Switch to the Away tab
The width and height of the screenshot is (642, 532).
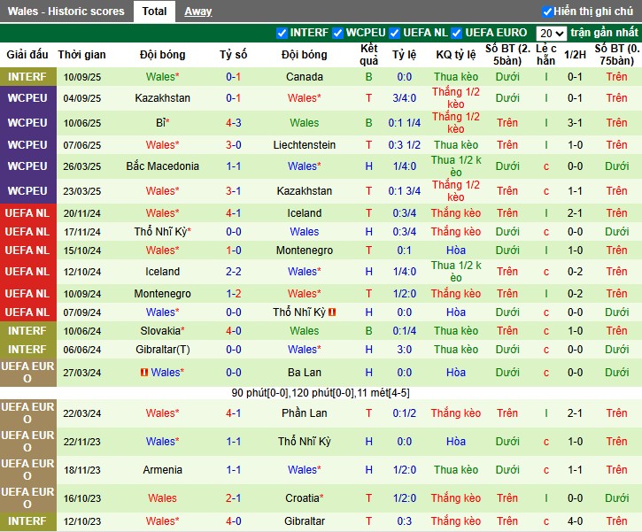pos(197,12)
